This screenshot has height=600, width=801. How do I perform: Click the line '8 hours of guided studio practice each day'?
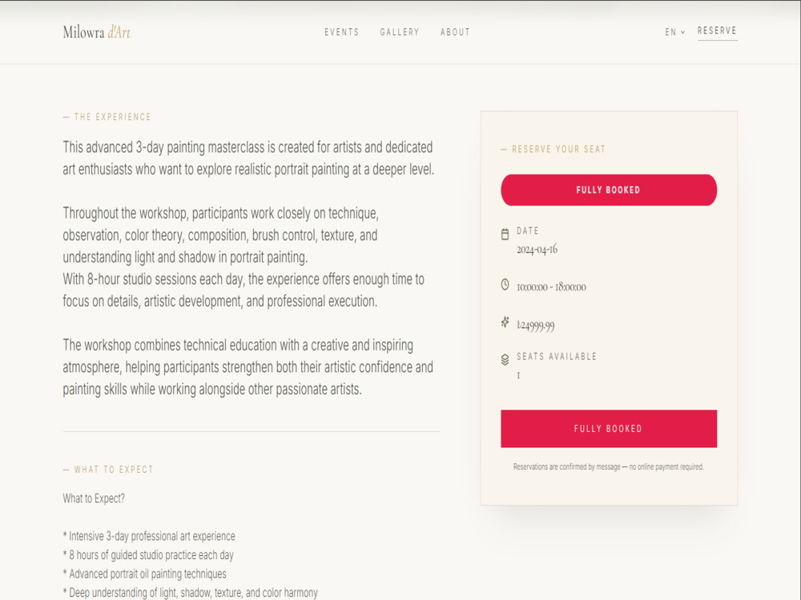(x=148, y=555)
